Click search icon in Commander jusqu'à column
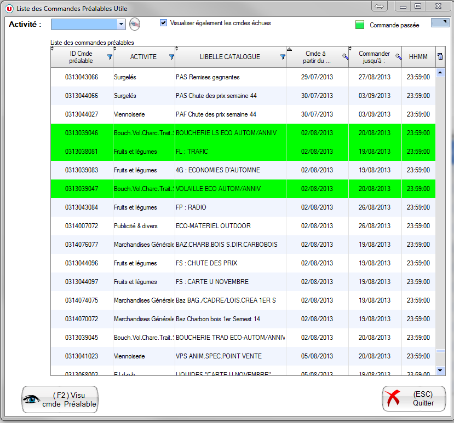 (398, 57)
